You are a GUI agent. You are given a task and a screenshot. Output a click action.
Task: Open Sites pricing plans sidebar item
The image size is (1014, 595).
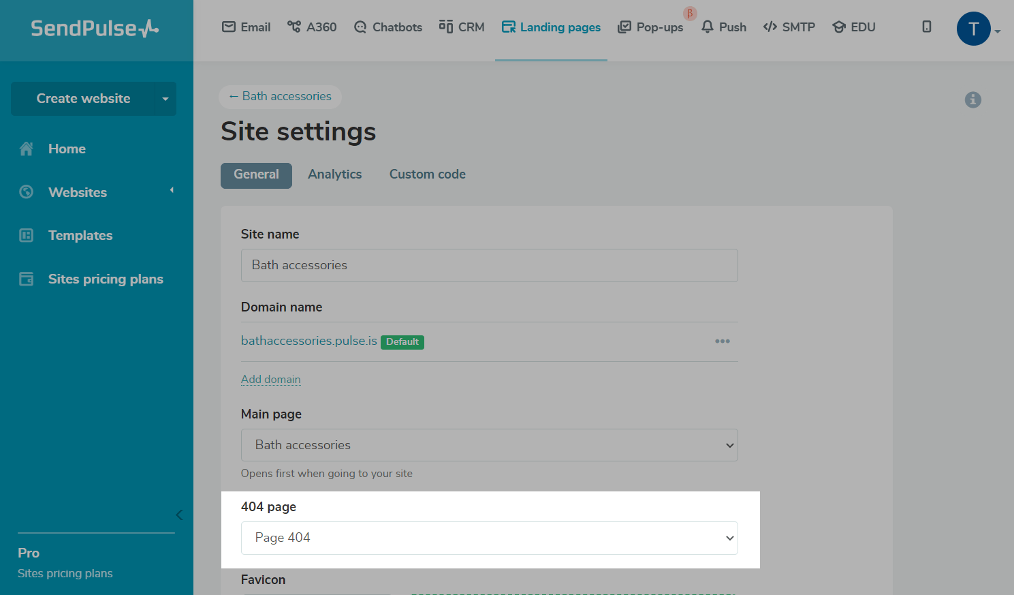pos(106,279)
